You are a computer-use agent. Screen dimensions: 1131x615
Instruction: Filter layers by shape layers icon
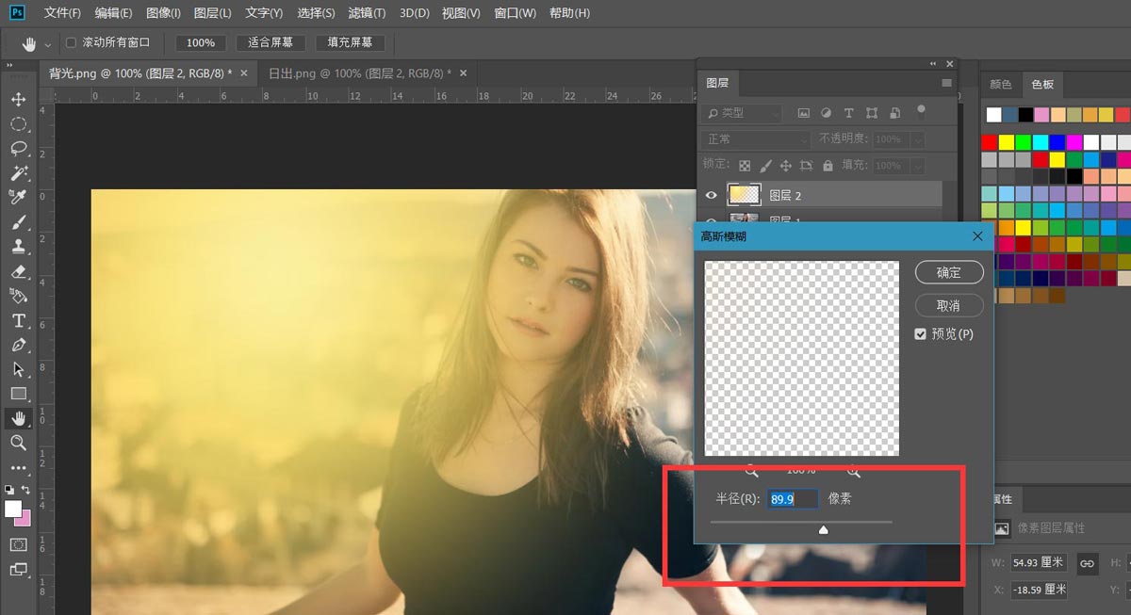pyautogui.click(x=871, y=113)
